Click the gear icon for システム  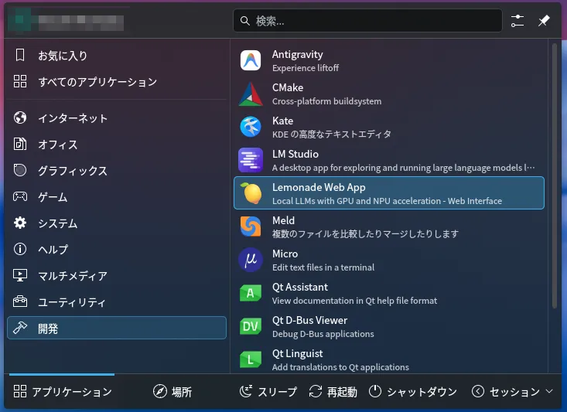tap(20, 223)
